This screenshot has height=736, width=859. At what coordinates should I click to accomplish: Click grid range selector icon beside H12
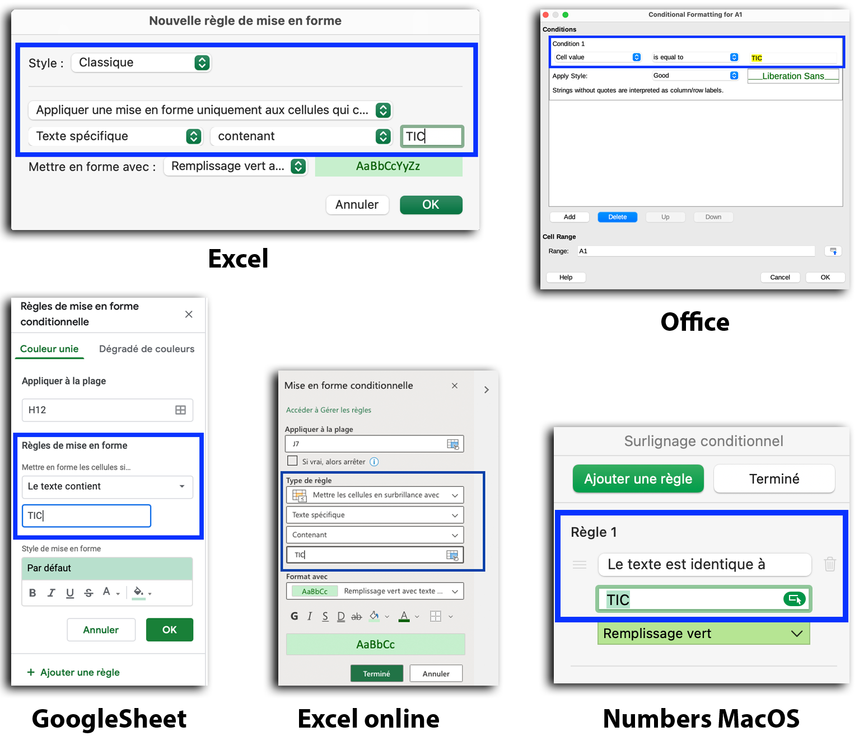pyautogui.click(x=180, y=410)
